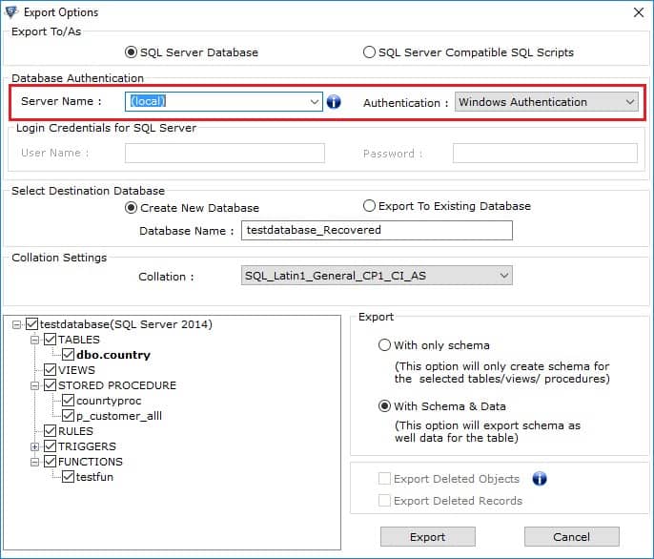The image size is (654, 559).
Task: Select the RULES label in tree
Action: [x=75, y=431]
